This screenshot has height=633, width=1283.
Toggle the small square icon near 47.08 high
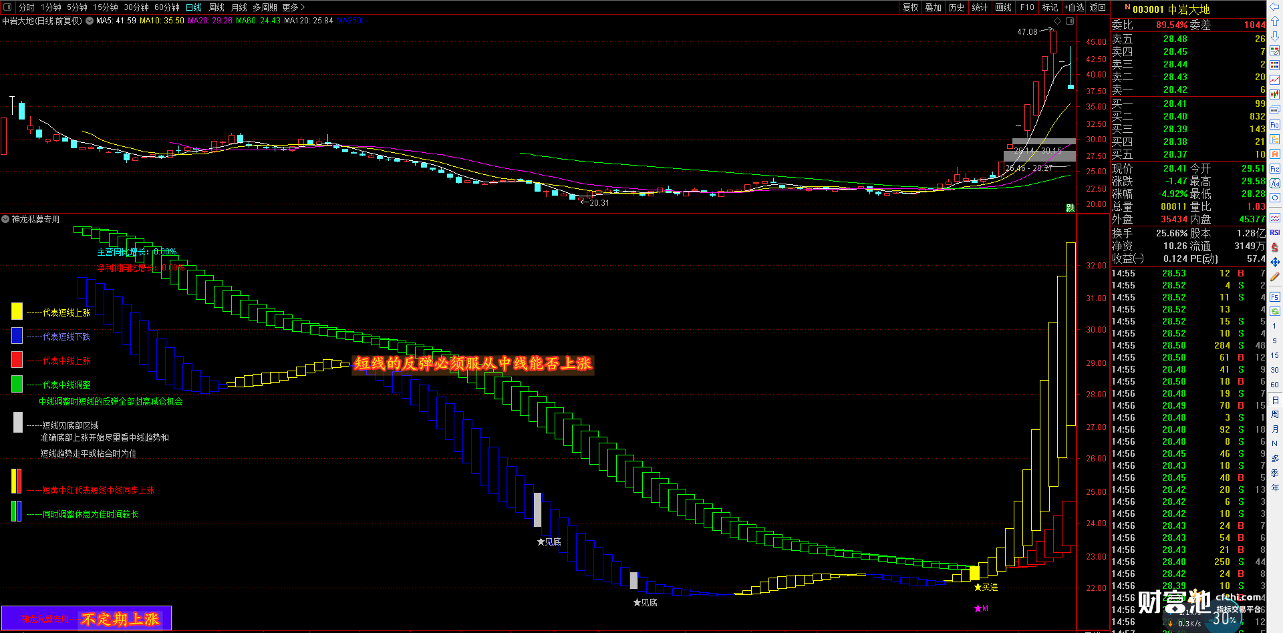click(x=1070, y=21)
